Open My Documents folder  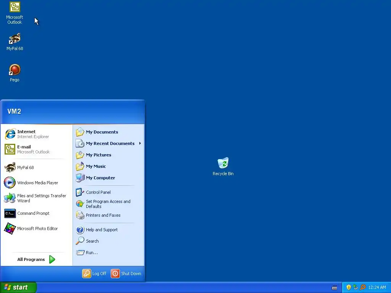tap(109, 132)
